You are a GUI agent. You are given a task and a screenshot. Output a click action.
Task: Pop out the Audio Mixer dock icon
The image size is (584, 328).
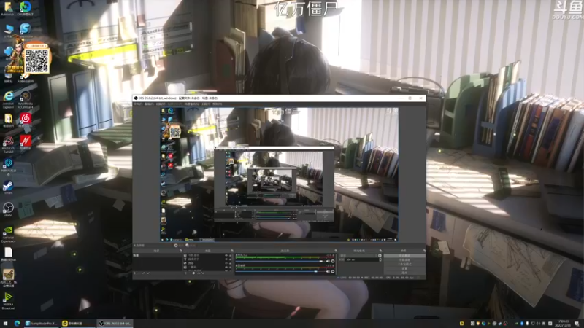(336, 251)
